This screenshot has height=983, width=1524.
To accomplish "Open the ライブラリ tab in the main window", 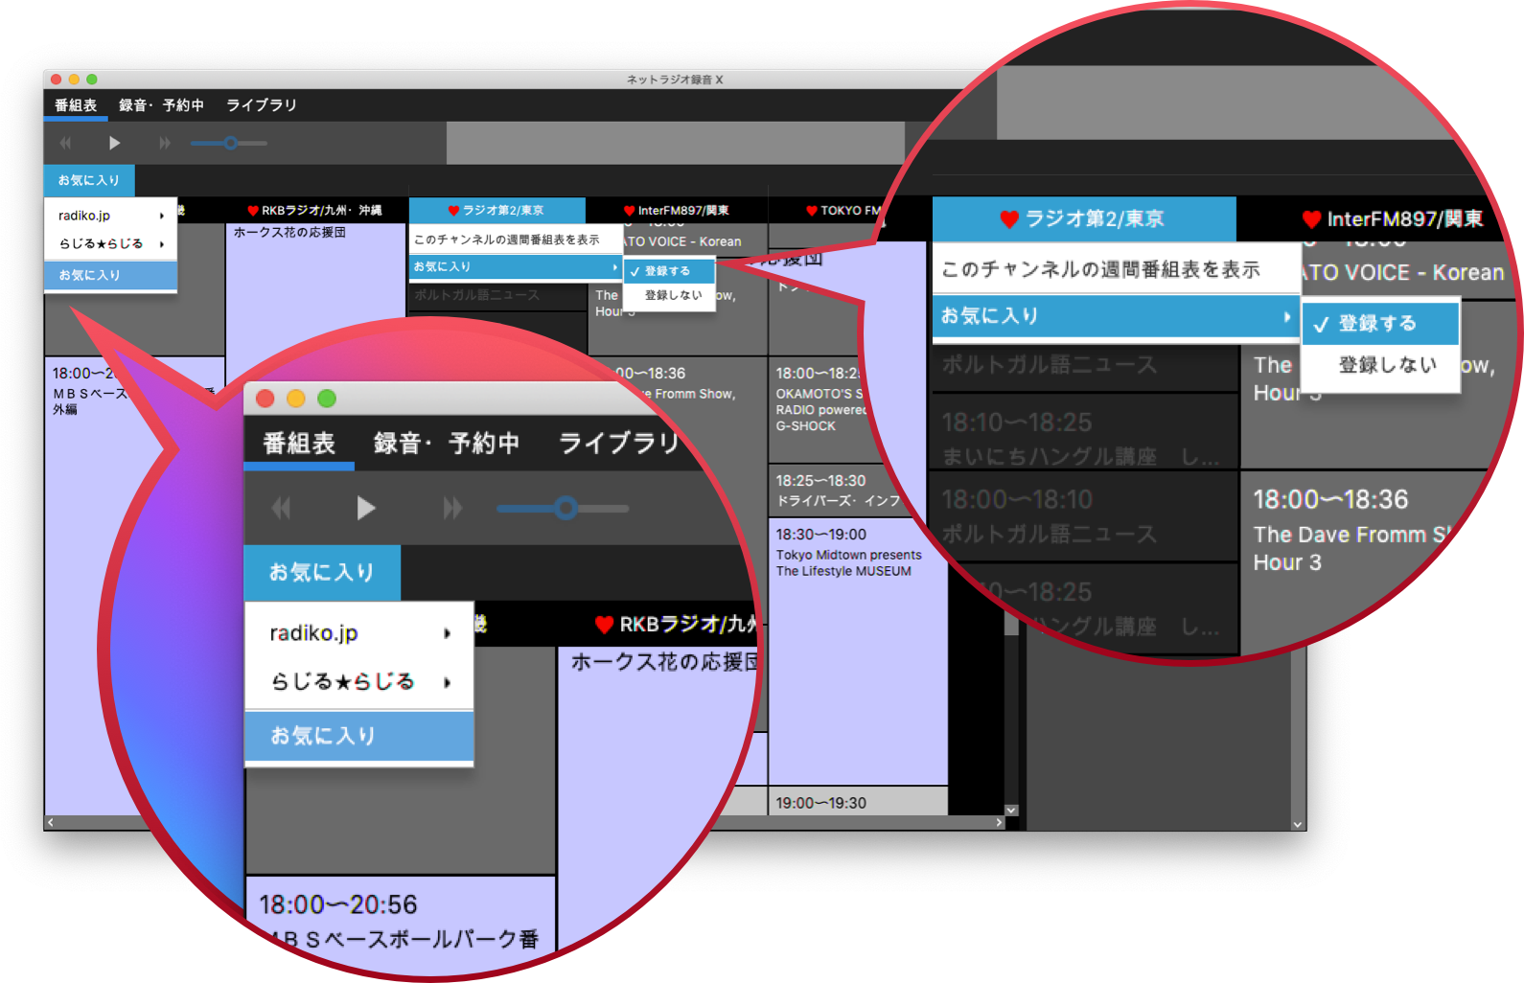I will (x=261, y=105).
